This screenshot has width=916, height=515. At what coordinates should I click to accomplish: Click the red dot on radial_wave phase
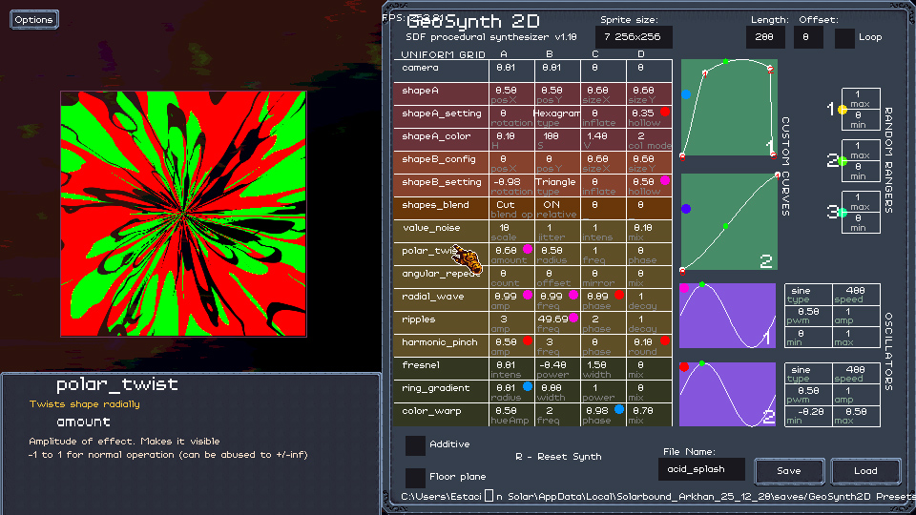pyautogui.click(x=619, y=295)
